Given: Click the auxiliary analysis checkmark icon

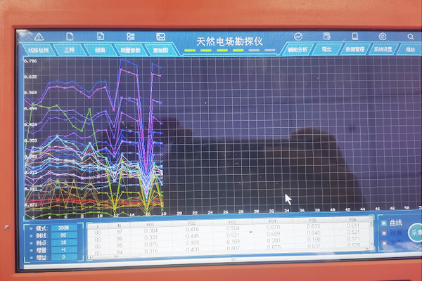Looking at the screenshot, I should pyautogui.click(x=298, y=37).
